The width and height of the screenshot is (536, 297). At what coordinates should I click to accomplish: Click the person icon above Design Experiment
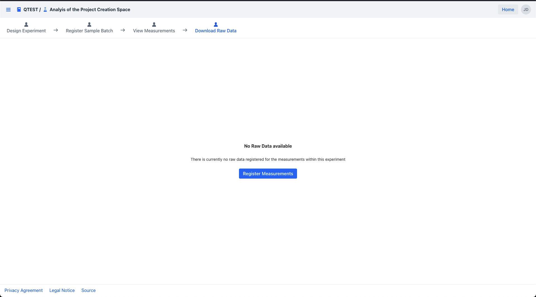point(26,25)
